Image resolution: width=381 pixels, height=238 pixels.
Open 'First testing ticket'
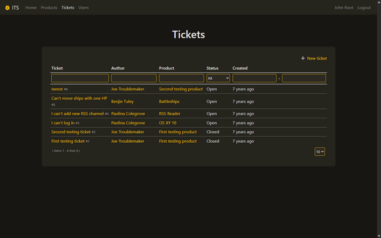(68, 141)
